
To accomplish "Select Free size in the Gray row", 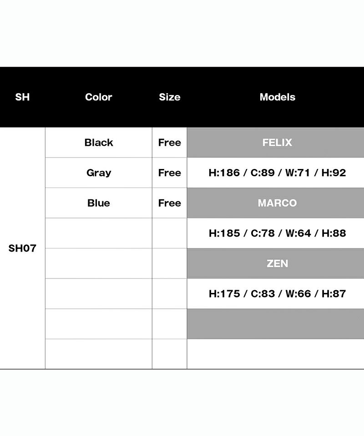I will point(169,173).
